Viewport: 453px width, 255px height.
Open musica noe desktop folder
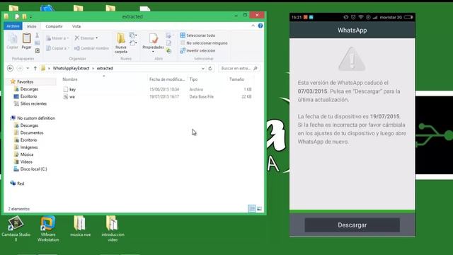click(80, 227)
